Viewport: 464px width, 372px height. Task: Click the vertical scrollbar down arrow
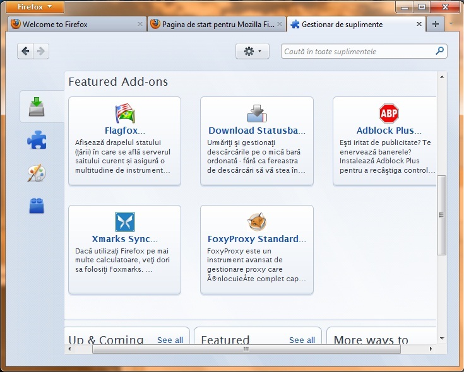click(442, 339)
